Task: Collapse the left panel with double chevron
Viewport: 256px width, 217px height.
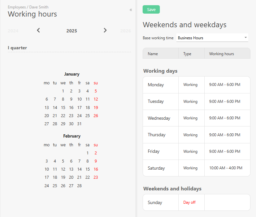Action: (x=131, y=10)
